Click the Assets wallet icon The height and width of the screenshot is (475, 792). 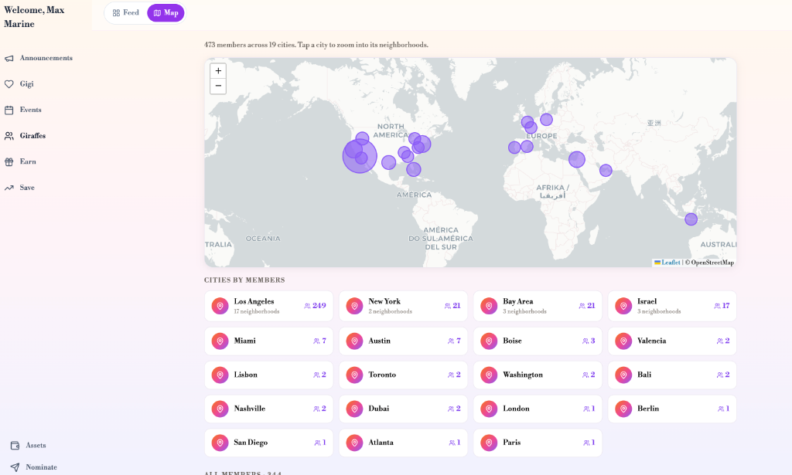click(15, 446)
